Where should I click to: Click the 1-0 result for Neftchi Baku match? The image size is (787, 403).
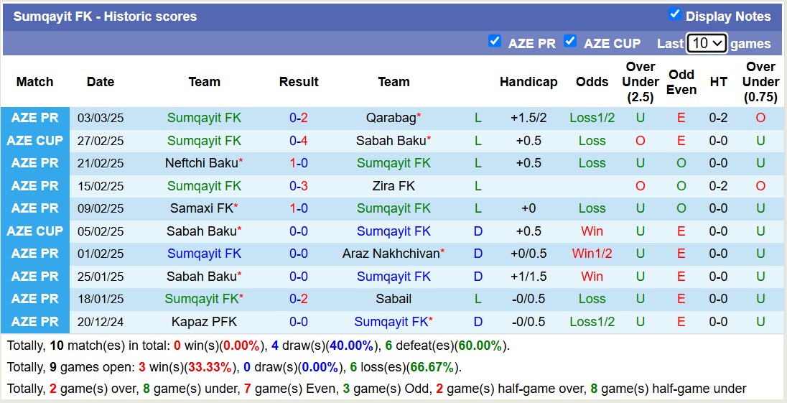[299, 163]
